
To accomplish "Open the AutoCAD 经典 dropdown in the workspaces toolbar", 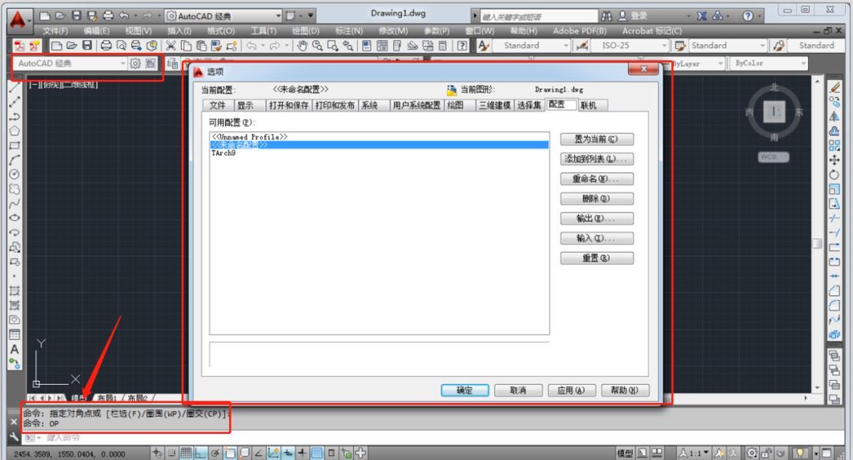I will [x=70, y=64].
